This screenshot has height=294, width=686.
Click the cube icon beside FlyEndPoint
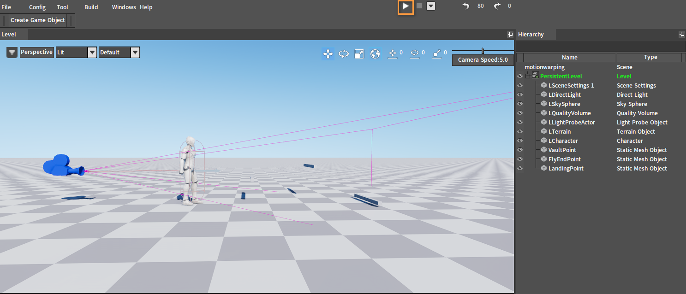click(x=544, y=159)
